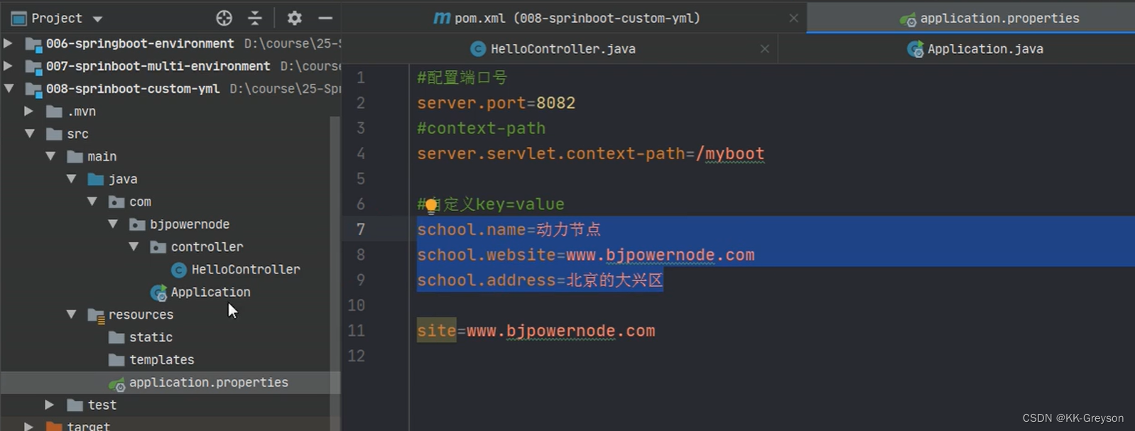Collapse the controller package arrow
1135x431 pixels.
[x=134, y=246]
